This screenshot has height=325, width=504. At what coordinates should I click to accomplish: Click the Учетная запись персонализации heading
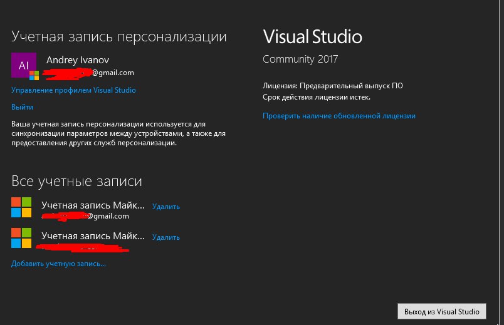point(119,36)
